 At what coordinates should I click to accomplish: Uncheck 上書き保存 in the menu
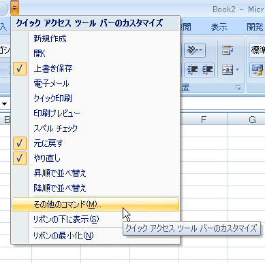point(95,69)
